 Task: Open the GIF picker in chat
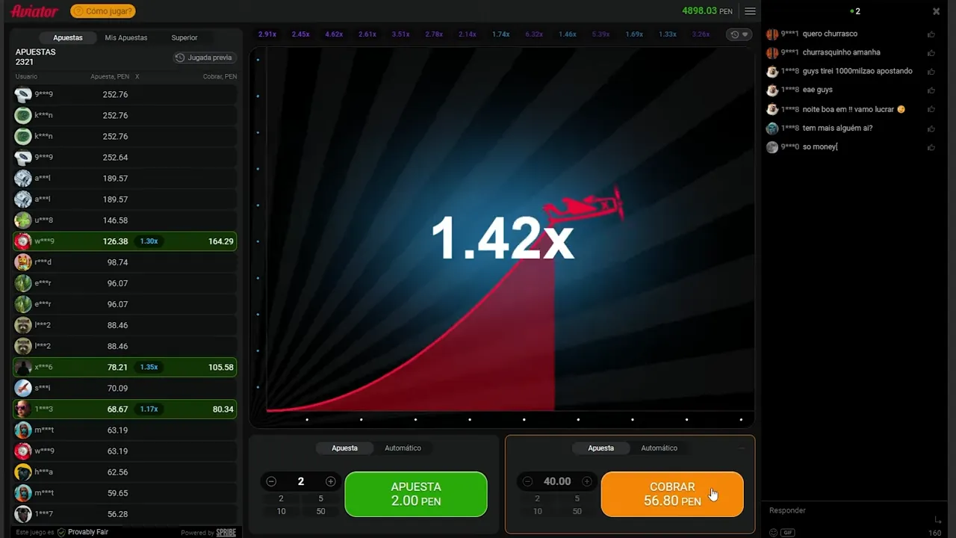pyautogui.click(x=788, y=533)
